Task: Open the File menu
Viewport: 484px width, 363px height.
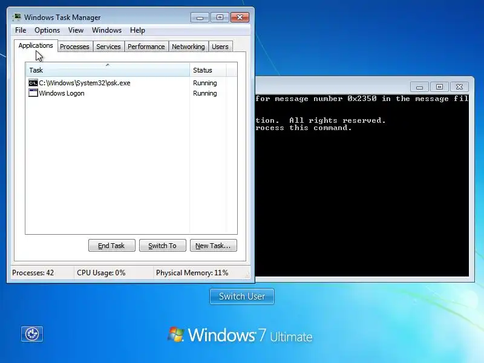Action: (x=21, y=30)
